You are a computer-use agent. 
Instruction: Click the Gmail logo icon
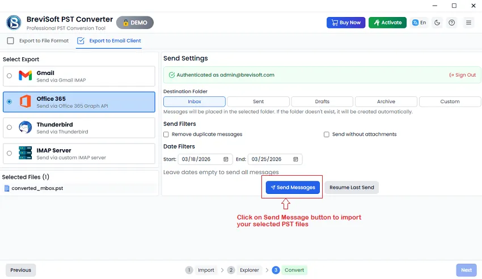[x=25, y=75]
